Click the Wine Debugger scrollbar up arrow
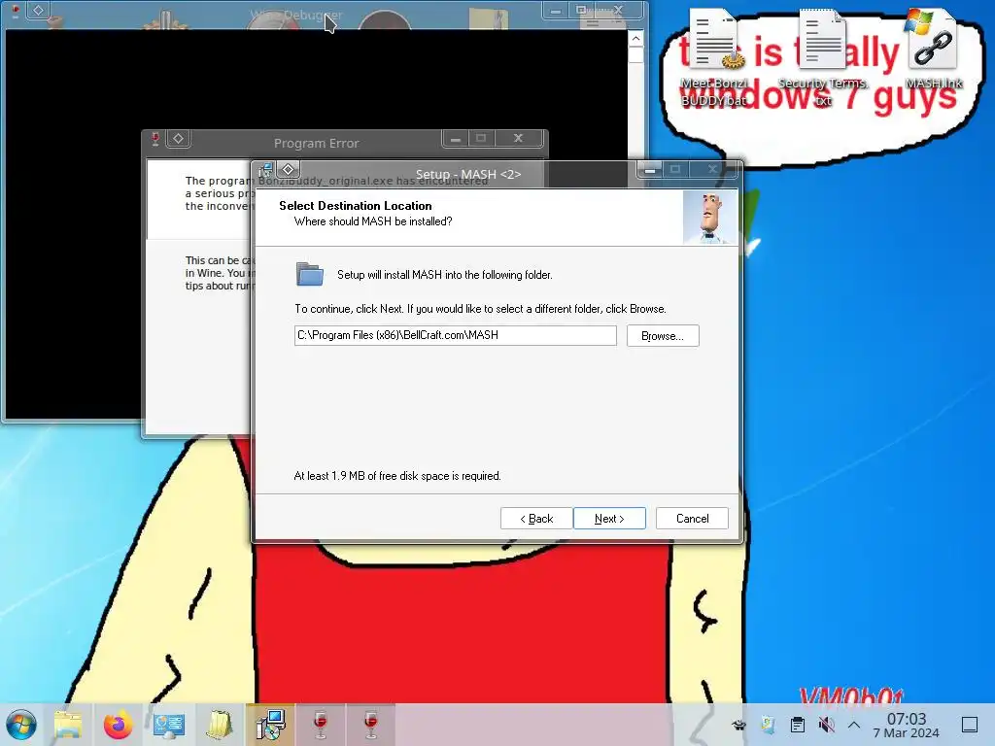This screenshot has width=995, height=746. tap(635, 39)
